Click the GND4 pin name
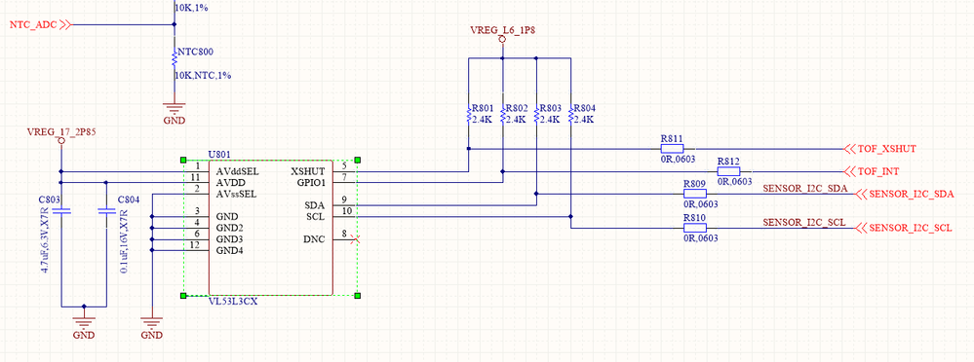The width and height of the screenshot is (974, 362). click(230, 250)
